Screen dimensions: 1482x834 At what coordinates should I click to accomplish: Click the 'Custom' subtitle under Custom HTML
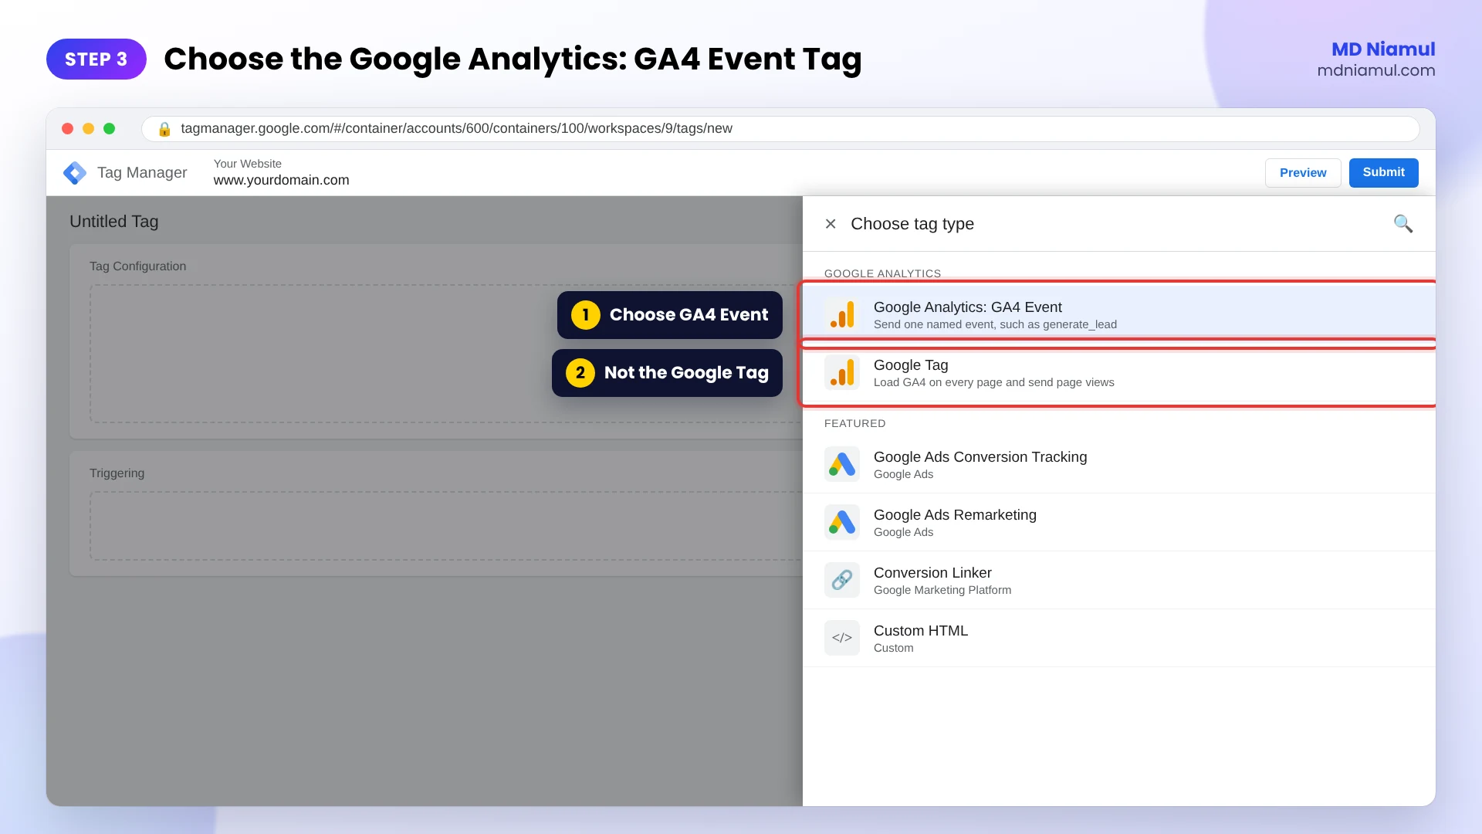coord(894,649)
